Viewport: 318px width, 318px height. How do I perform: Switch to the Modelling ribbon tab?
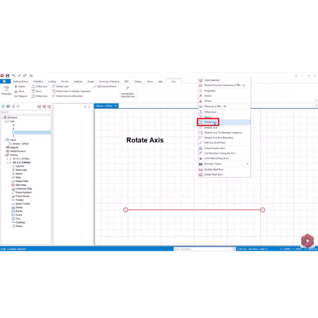(x=38, y=81)
